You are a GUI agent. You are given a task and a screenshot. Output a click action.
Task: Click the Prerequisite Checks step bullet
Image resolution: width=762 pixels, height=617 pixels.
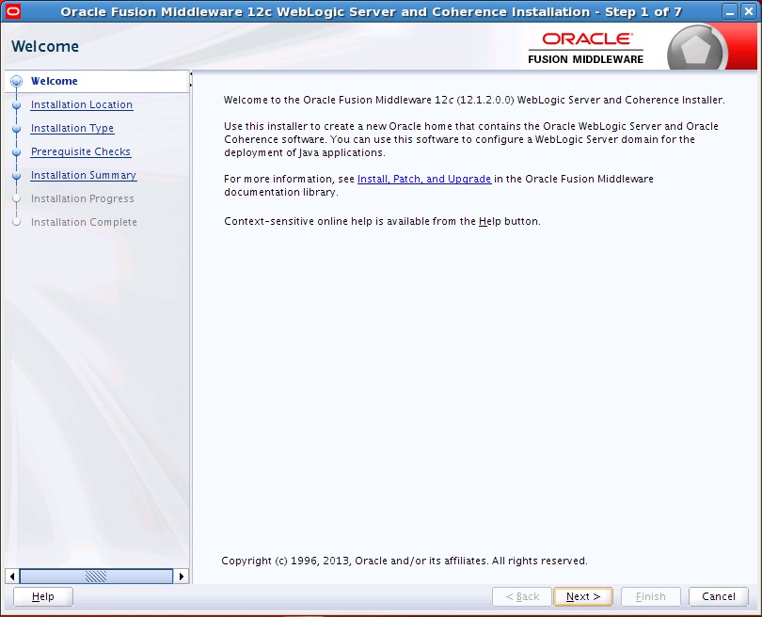point(17,151)
